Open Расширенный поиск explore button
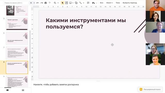165x93 pixels. [150, 89]
